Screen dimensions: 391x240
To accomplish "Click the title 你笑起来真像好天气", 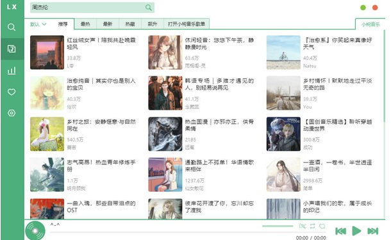I will [338, 44].
